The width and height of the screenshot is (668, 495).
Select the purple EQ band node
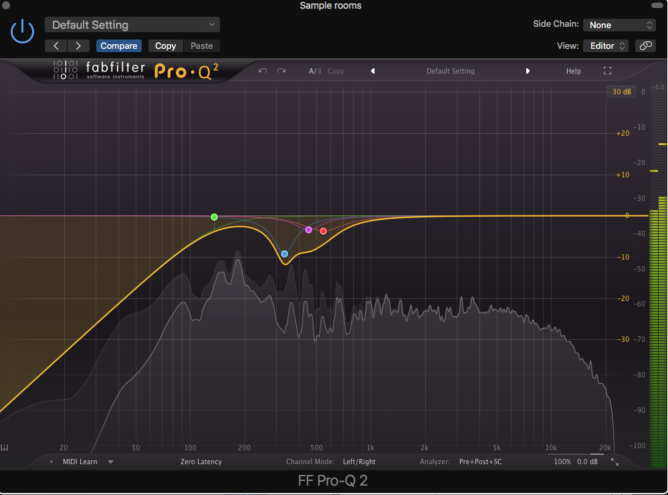(308, 230)
